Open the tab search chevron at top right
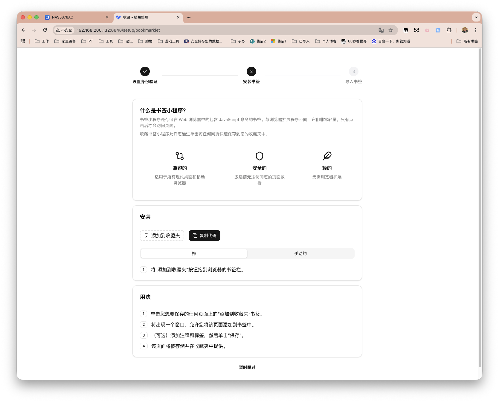This screenshot has width=499, height=402. tap(476, 17)
